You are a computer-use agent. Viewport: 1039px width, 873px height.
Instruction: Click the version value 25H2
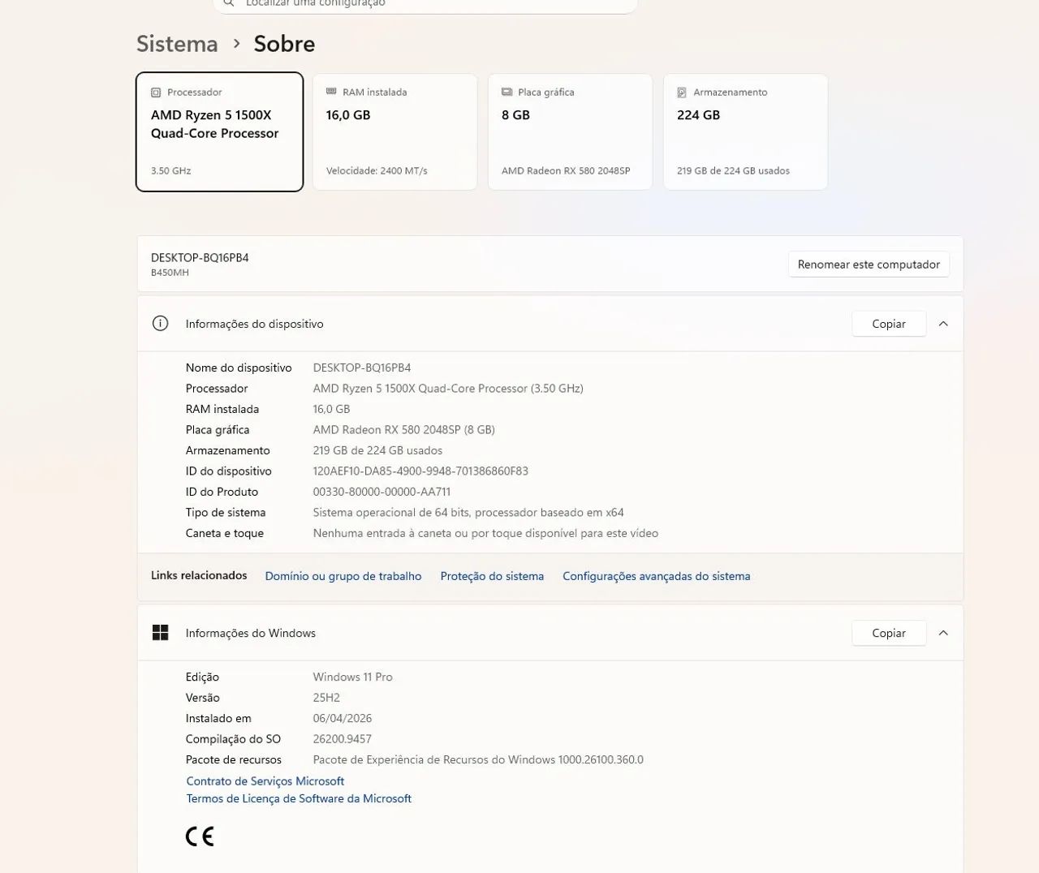(x=326, y=698)
